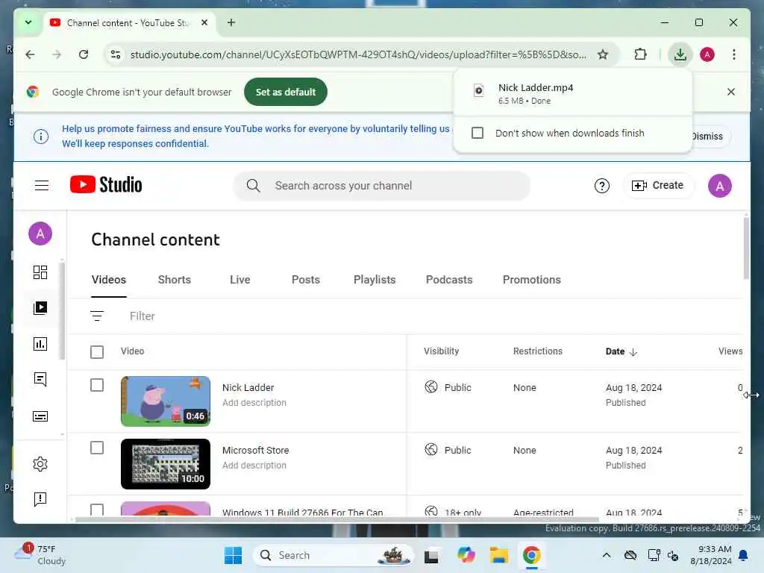
Task: Select the Microsoft Store video checkbox
Action: click(x=97, y=448)
